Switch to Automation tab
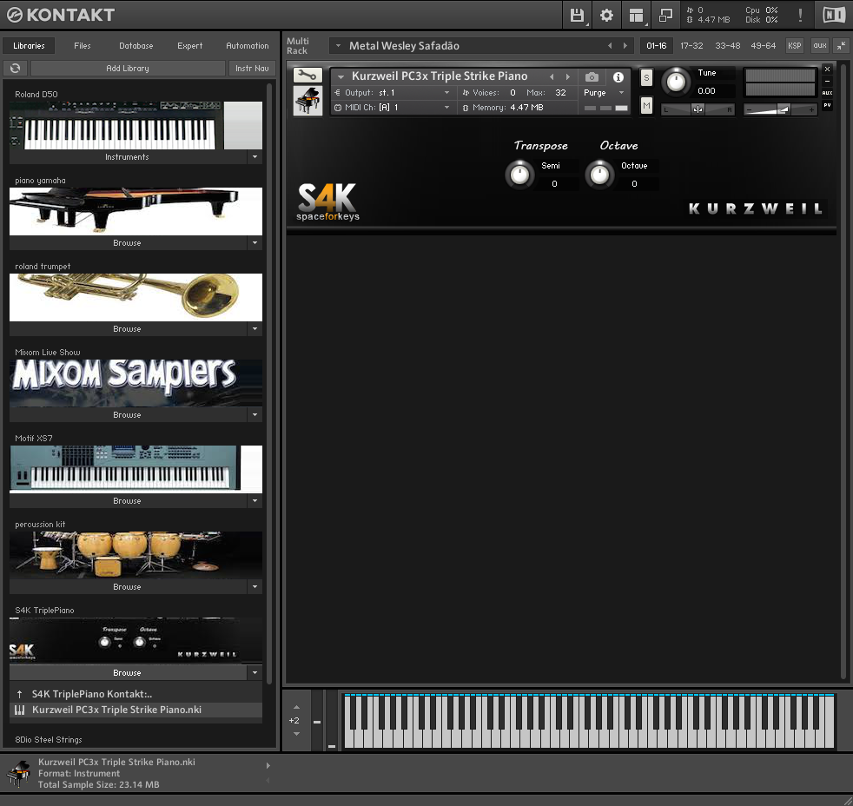Image resolution: width=853 pixels, height=806 pixels. 247,46
